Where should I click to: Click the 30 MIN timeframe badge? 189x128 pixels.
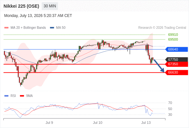point(50,6)
